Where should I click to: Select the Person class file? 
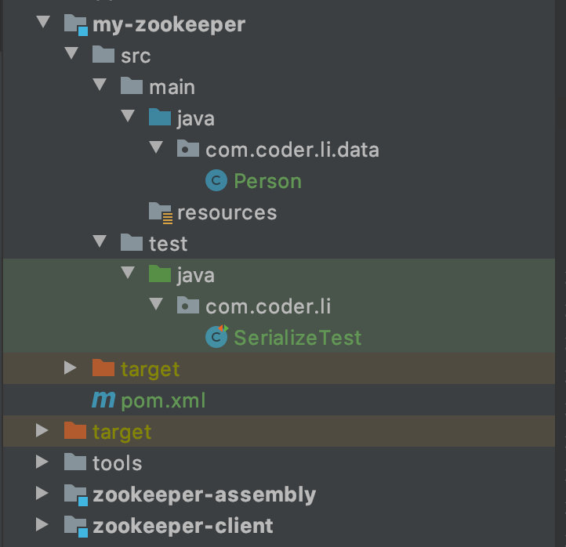267,181
